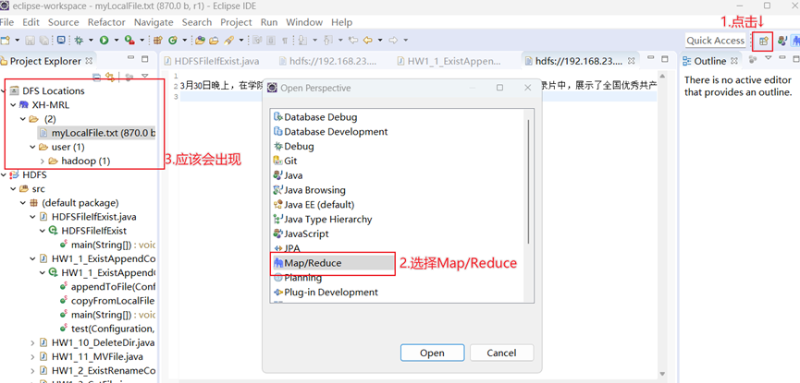Open Run configurations dropdown arrow
Image resolution: width=800 pixels, height=383 pixels.
[117, 41]
